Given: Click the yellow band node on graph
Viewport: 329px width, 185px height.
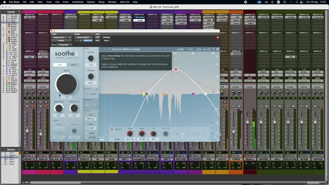Looking at the screenshot, I should coord(144,94).
